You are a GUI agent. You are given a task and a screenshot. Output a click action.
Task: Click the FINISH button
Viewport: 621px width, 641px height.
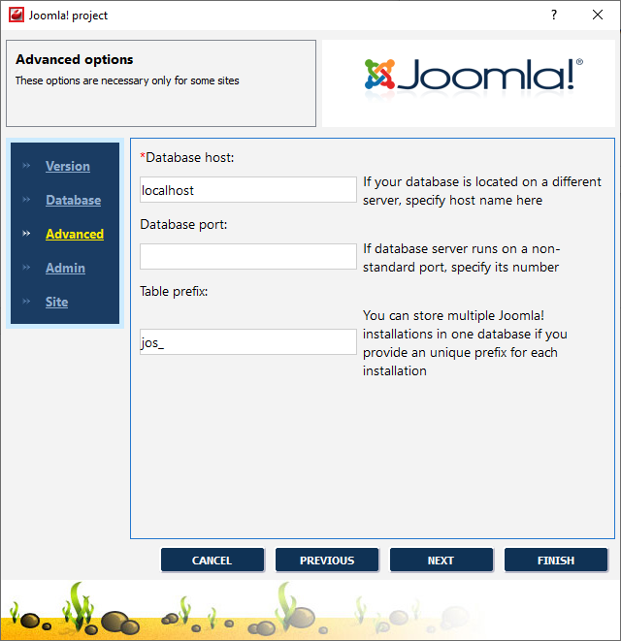point(556,561)
